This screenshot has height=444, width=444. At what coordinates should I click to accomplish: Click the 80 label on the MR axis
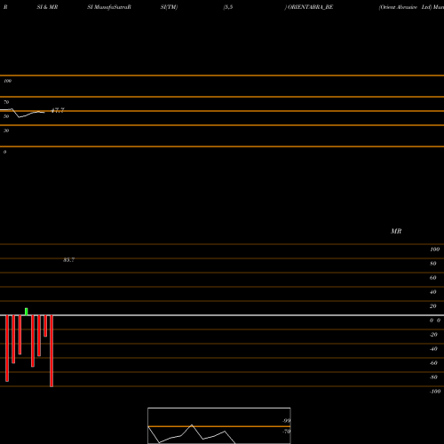click(x=433, y=264)
